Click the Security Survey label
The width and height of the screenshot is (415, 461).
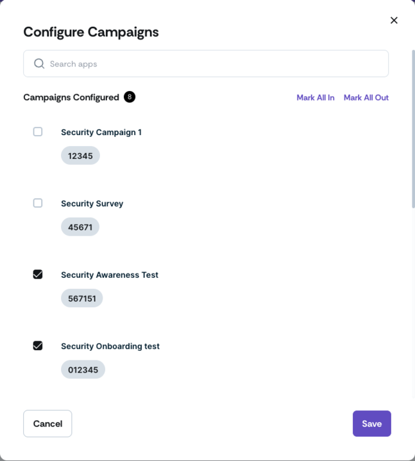click(x=92, y=204)
